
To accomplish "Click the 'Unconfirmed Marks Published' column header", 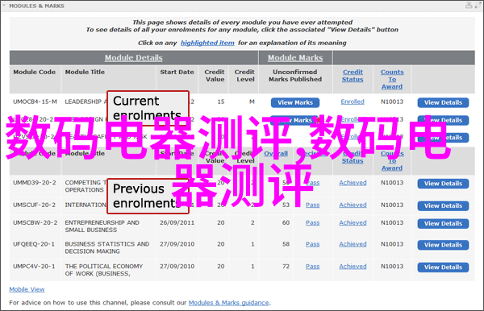I will [295, 76].
